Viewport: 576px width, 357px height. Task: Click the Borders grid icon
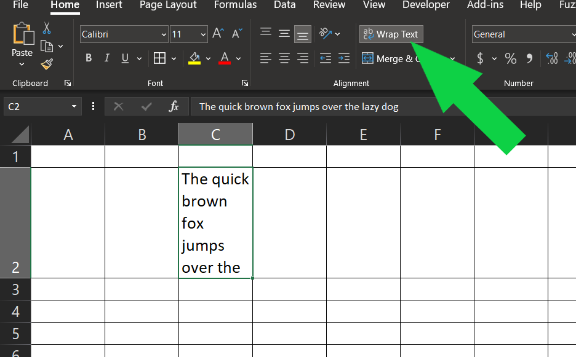(x=159, y=58)
